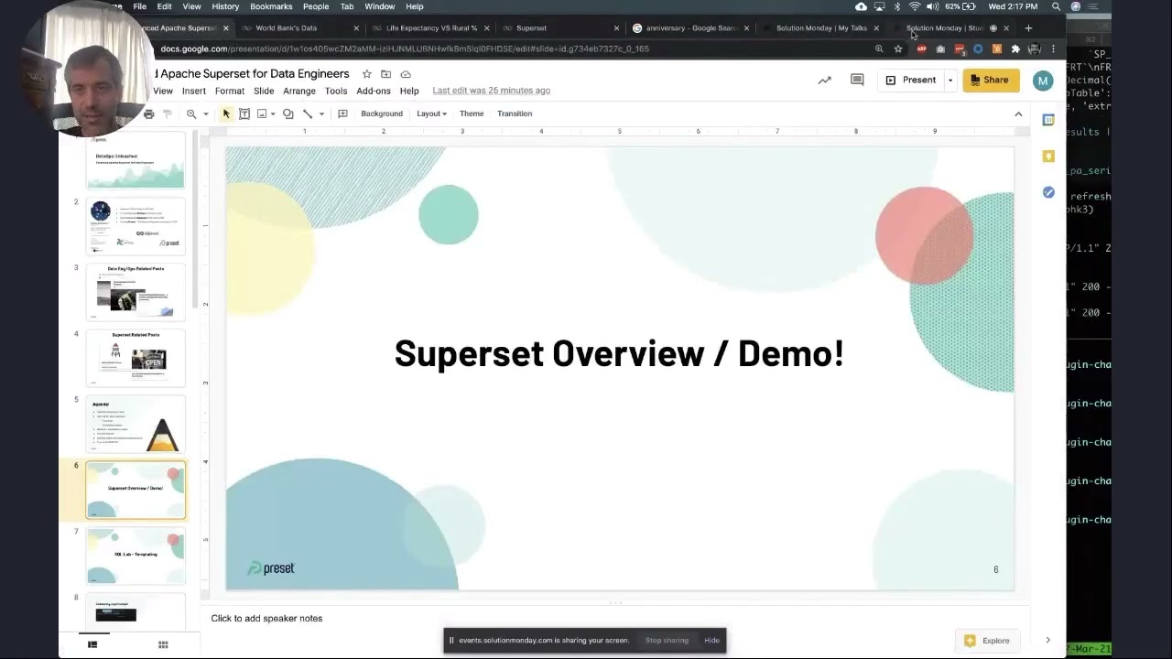This screenshot has height=659, width=1172.
Task: Click the add comment toolbar icon
Action: pos(342,113)
